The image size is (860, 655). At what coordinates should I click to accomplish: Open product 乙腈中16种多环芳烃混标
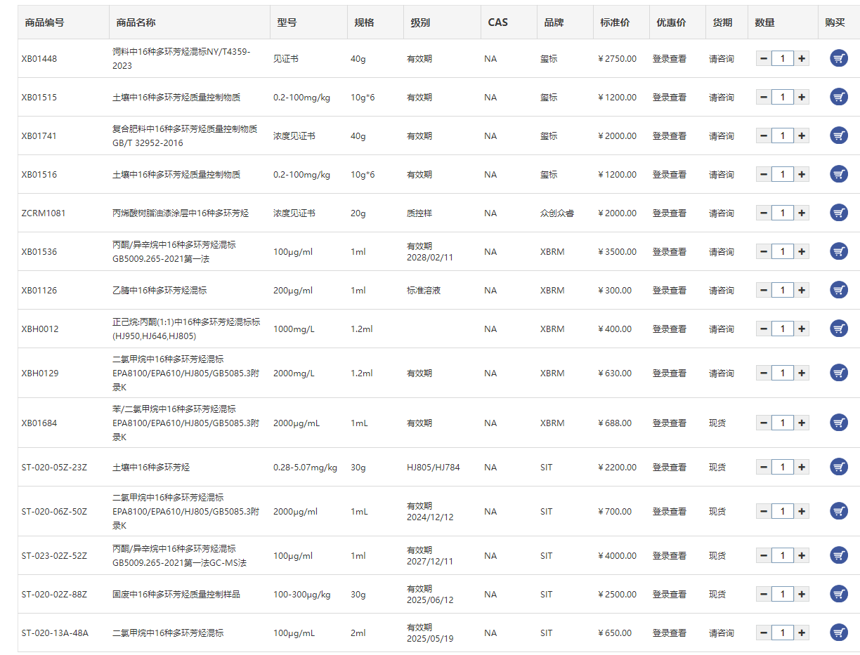(159, 291)
